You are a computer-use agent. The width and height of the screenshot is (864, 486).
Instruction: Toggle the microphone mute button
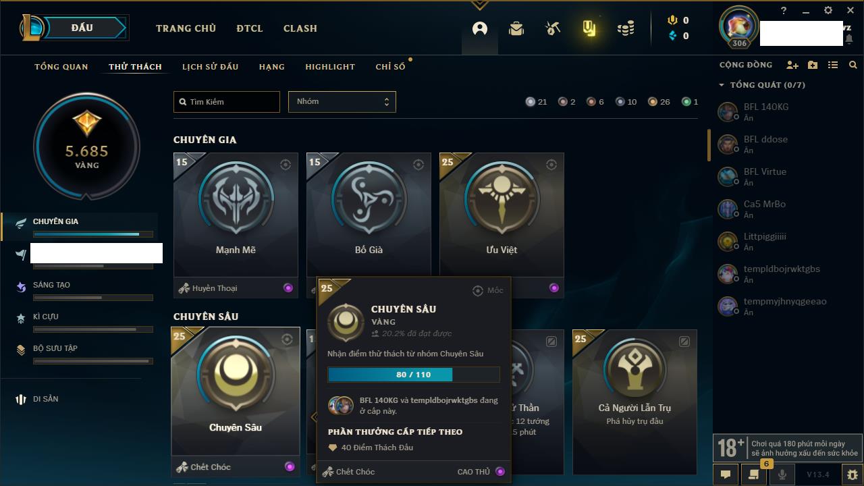782,475
